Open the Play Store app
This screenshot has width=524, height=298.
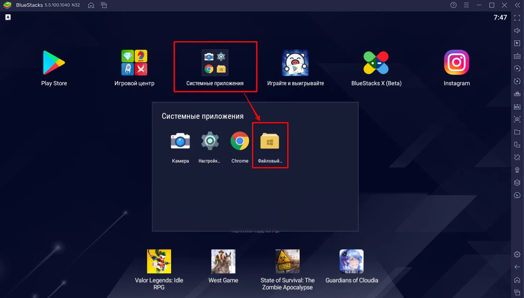54,63
